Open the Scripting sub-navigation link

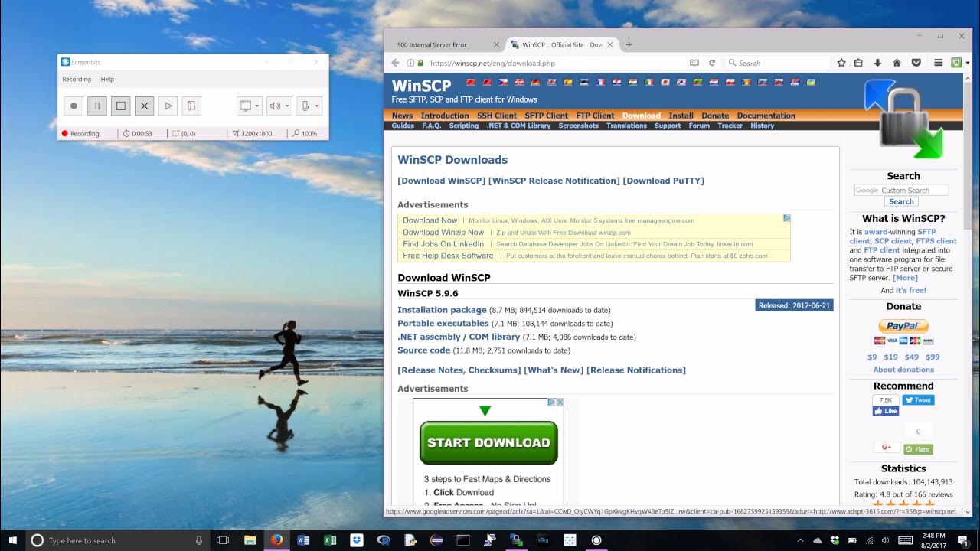pyautogui.click(x=463, y=126)
